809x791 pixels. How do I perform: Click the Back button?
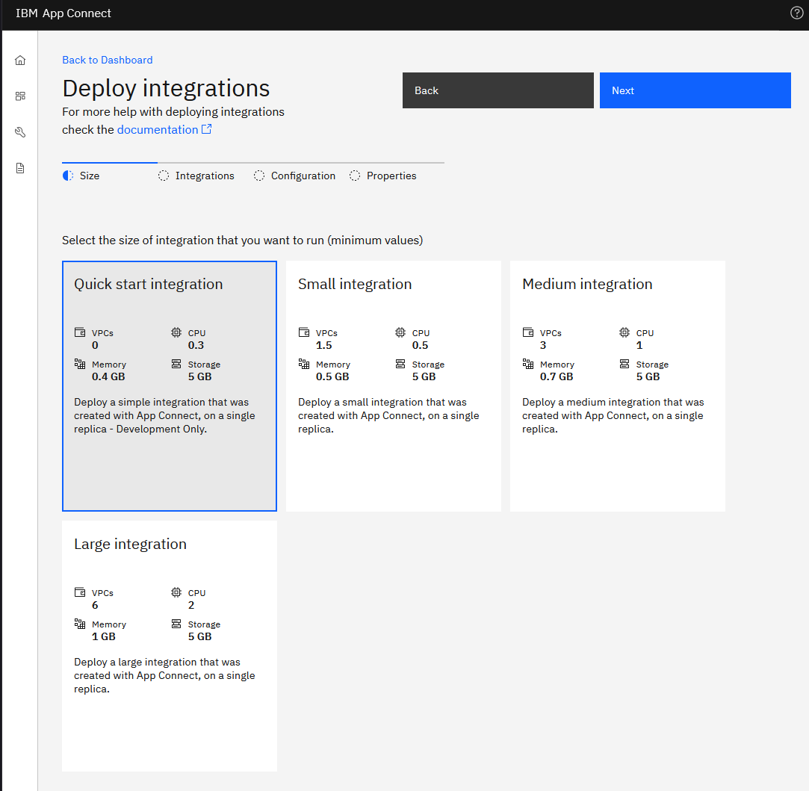point(498,90)
